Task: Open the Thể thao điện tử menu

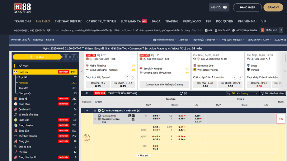Action: (x=68, y=21)
